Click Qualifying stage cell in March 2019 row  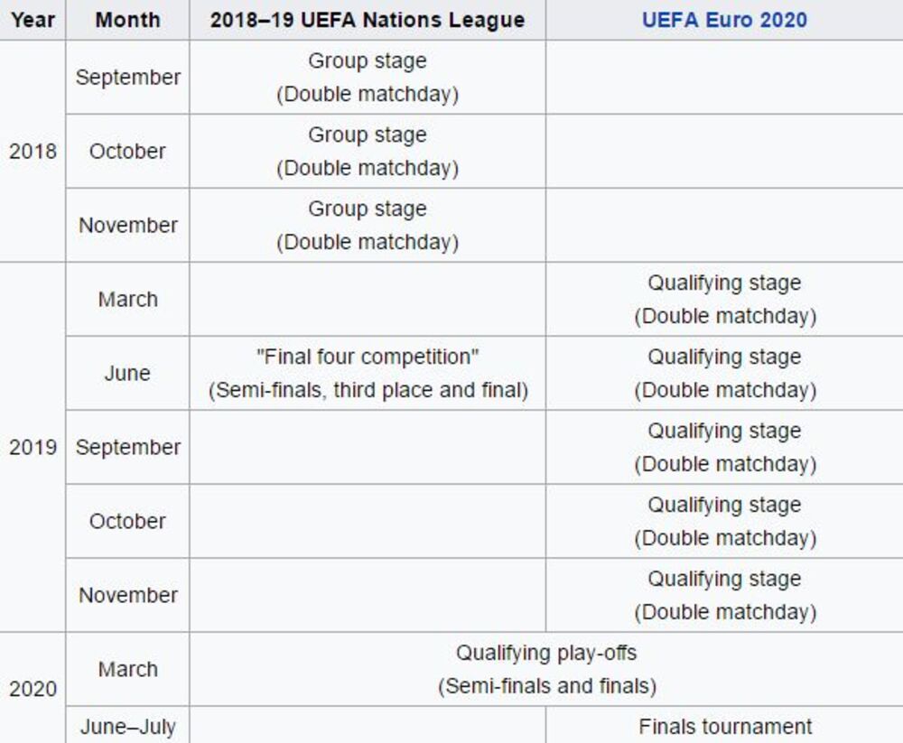(724, 299)
